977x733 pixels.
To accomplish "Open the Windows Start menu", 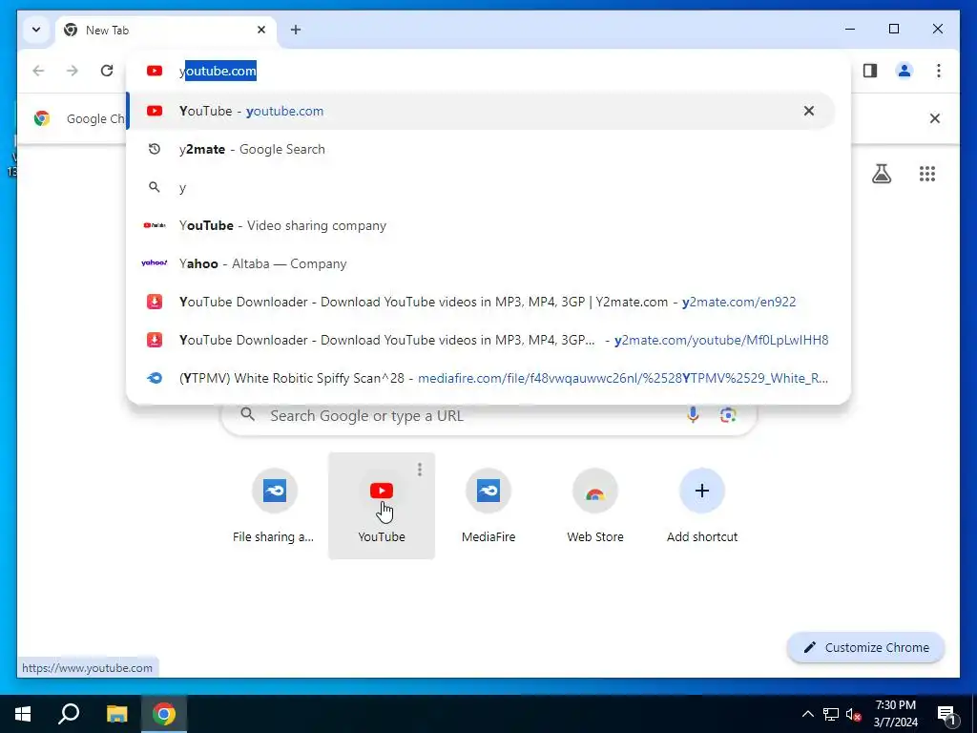I will tap(23, 714).
